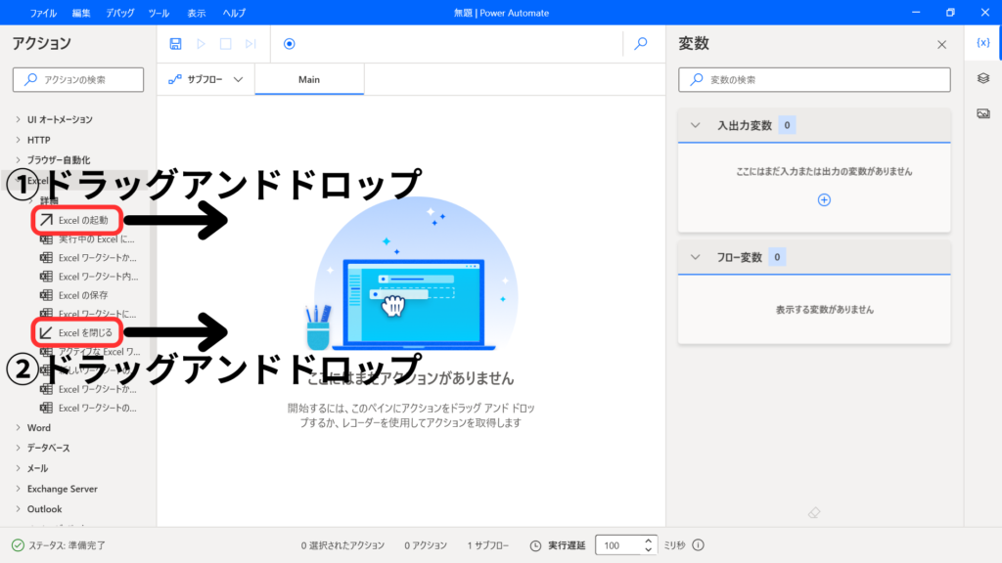Image resolution: width=1002 pixels, height=563 pixels.
Task: Click the eraser icon in the variables pane
Action: tap(814, 512)
